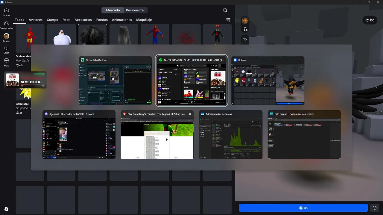Open the SI ME HICIER now-playing widget
This screenshot has height=215, width=383.
tap(25, 80)
